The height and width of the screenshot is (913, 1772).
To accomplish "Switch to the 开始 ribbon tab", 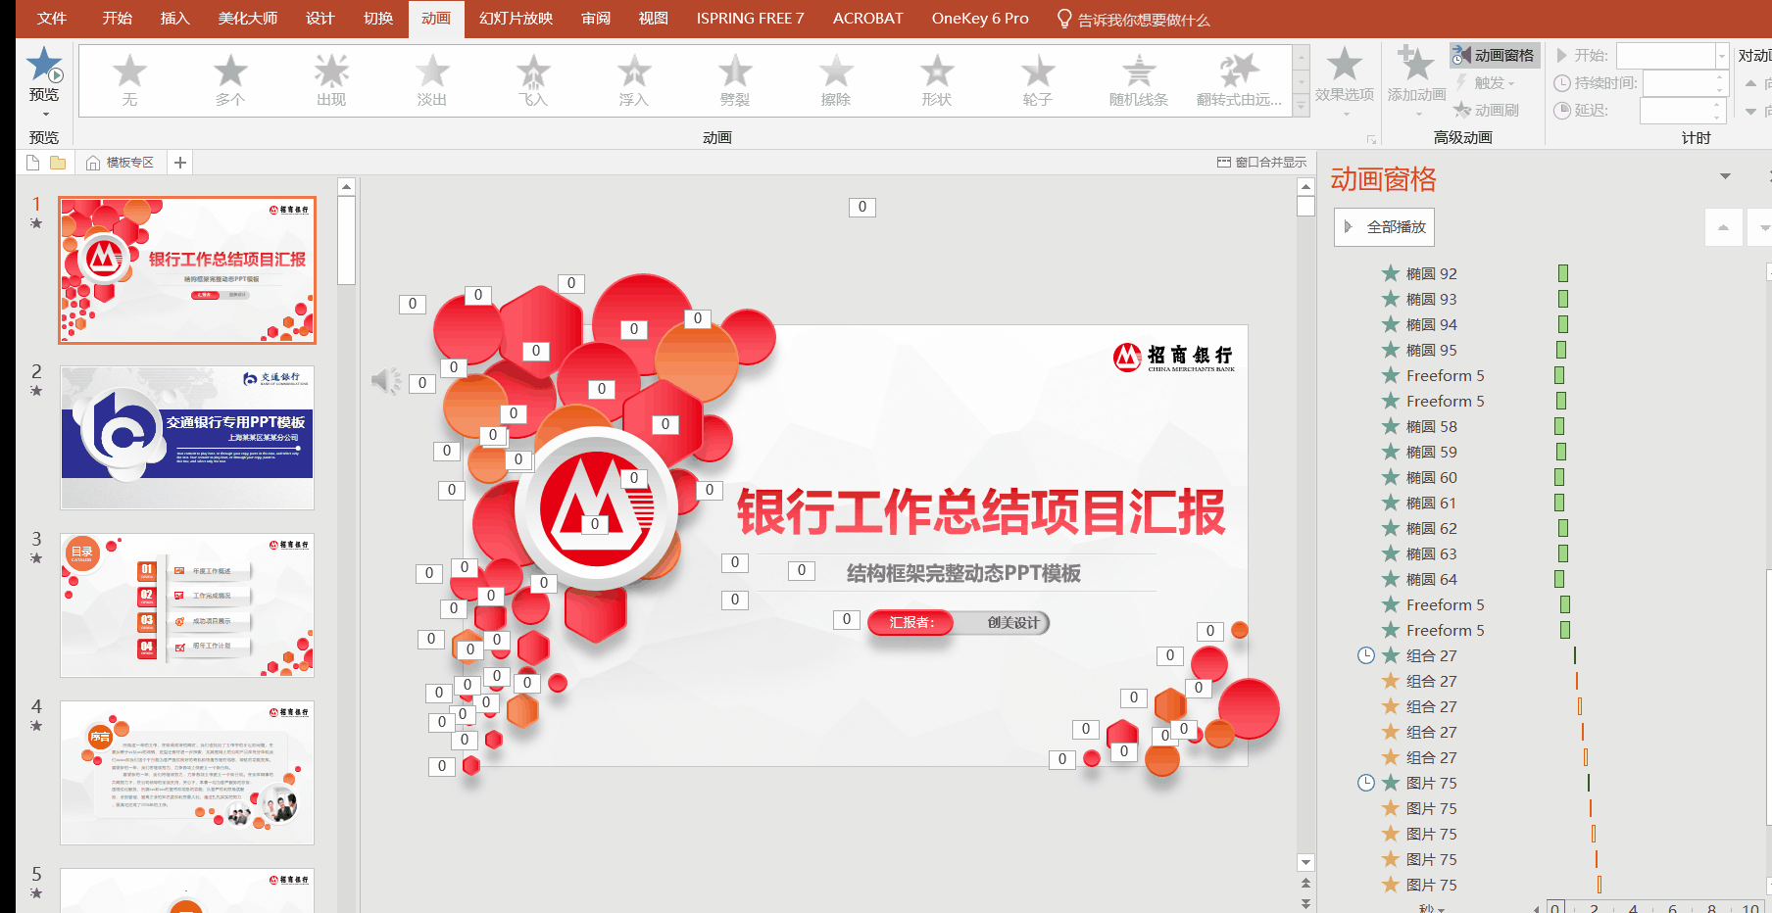I will [118, 19].
